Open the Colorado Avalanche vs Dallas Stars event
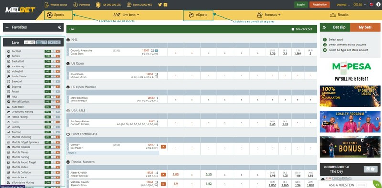This screenshot has width=382, height=188. [81, 52]
